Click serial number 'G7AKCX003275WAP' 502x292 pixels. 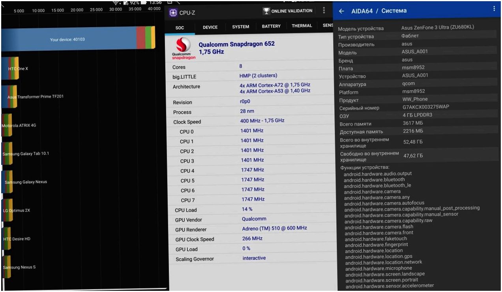[x=425, y=107]
